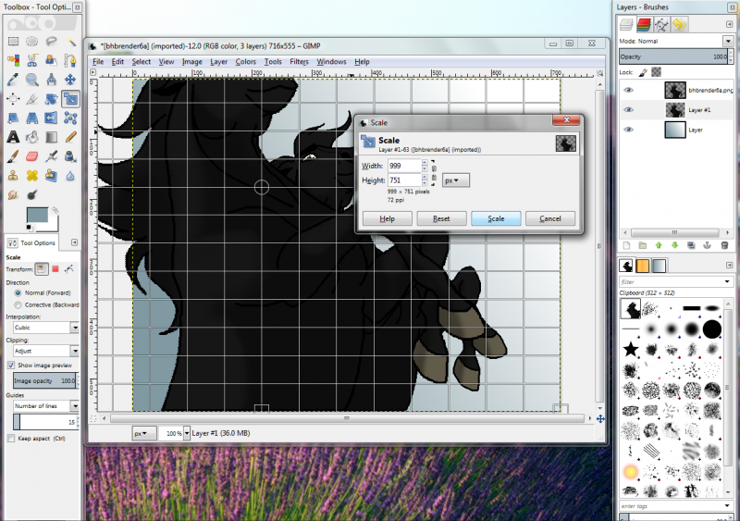740x521 pixels.
Task: Open the 100% zoom level dropdown
Action: [x=187, y=433]
